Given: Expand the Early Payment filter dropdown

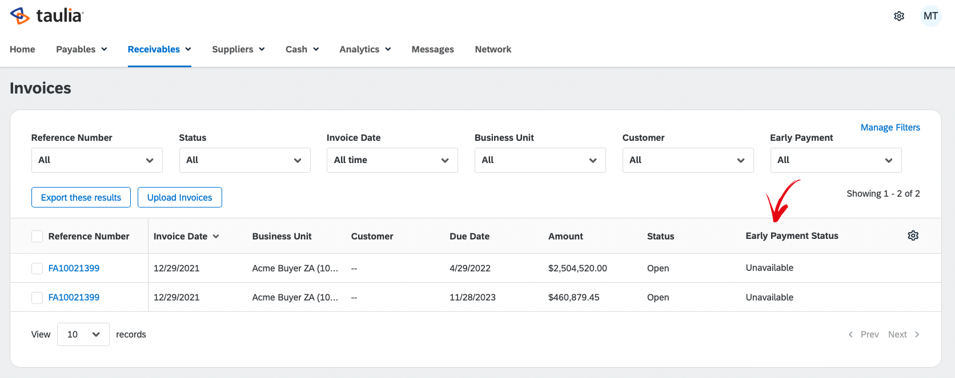Looking at the screenshot, I should click(836, 160).
